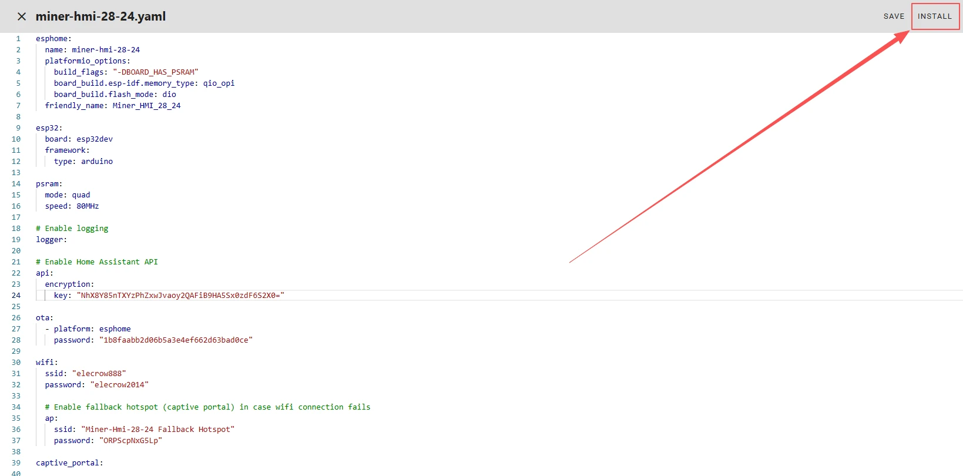Image resolution: width=963 pixels, height=476 pixels.
Task: Click the fallback hotspot ssid string
Action: click(157, 430)
